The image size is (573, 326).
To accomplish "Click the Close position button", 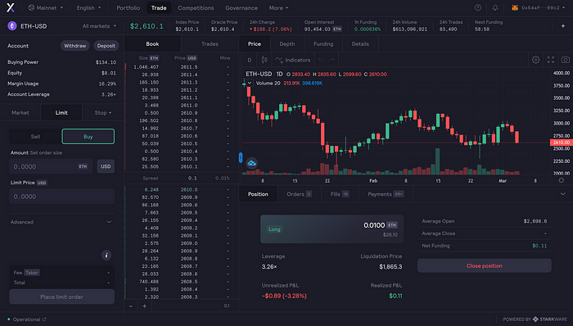I will point(485,265).
